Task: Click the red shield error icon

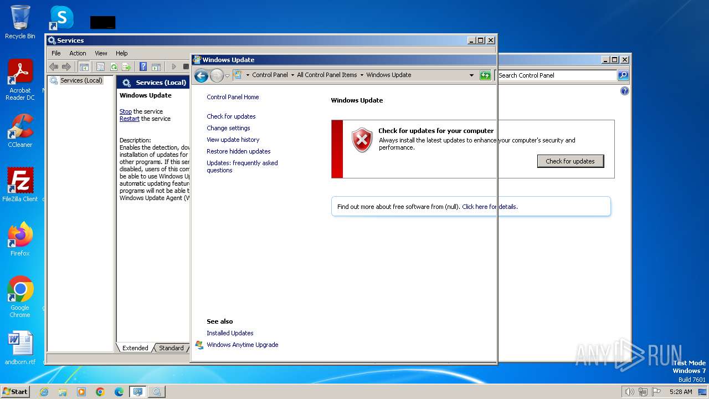Action: [x=362, y=140]
